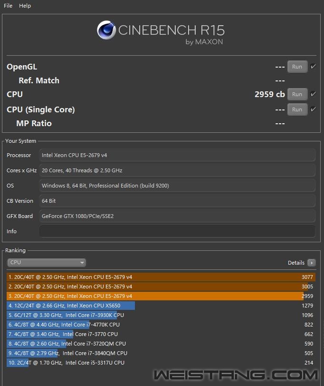This screenshot has width=324, height=386.
Task: Run the CPU benchmark
Action: pyautogui.click(x=297, y=94)
